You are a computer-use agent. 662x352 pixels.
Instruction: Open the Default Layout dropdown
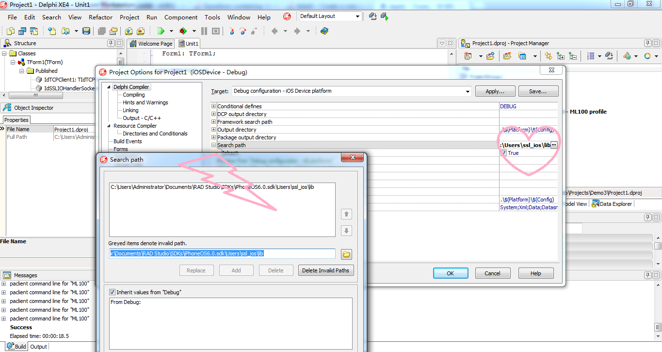(357, 16)
